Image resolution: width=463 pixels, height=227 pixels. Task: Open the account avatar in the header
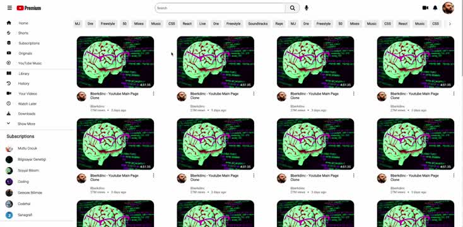click(x=448, y=8)
